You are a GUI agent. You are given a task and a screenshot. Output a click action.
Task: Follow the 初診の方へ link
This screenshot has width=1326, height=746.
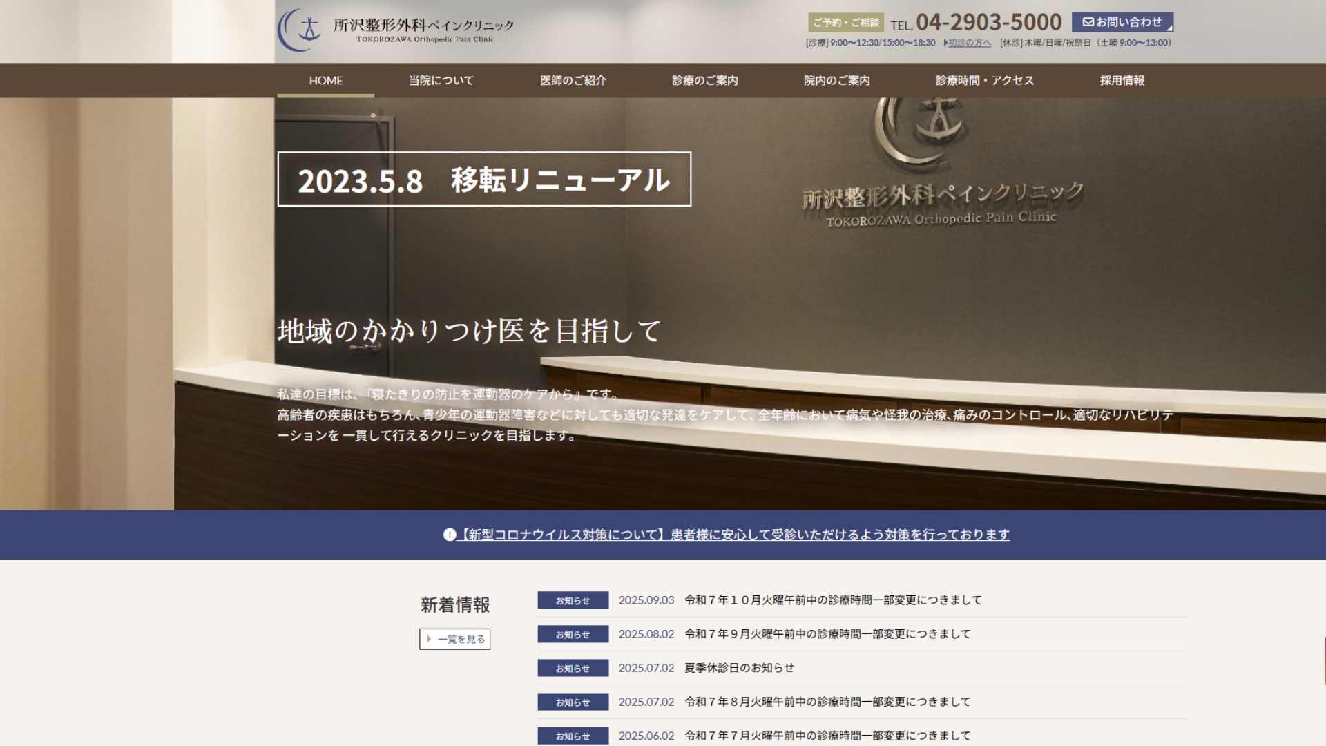(969, 43)
